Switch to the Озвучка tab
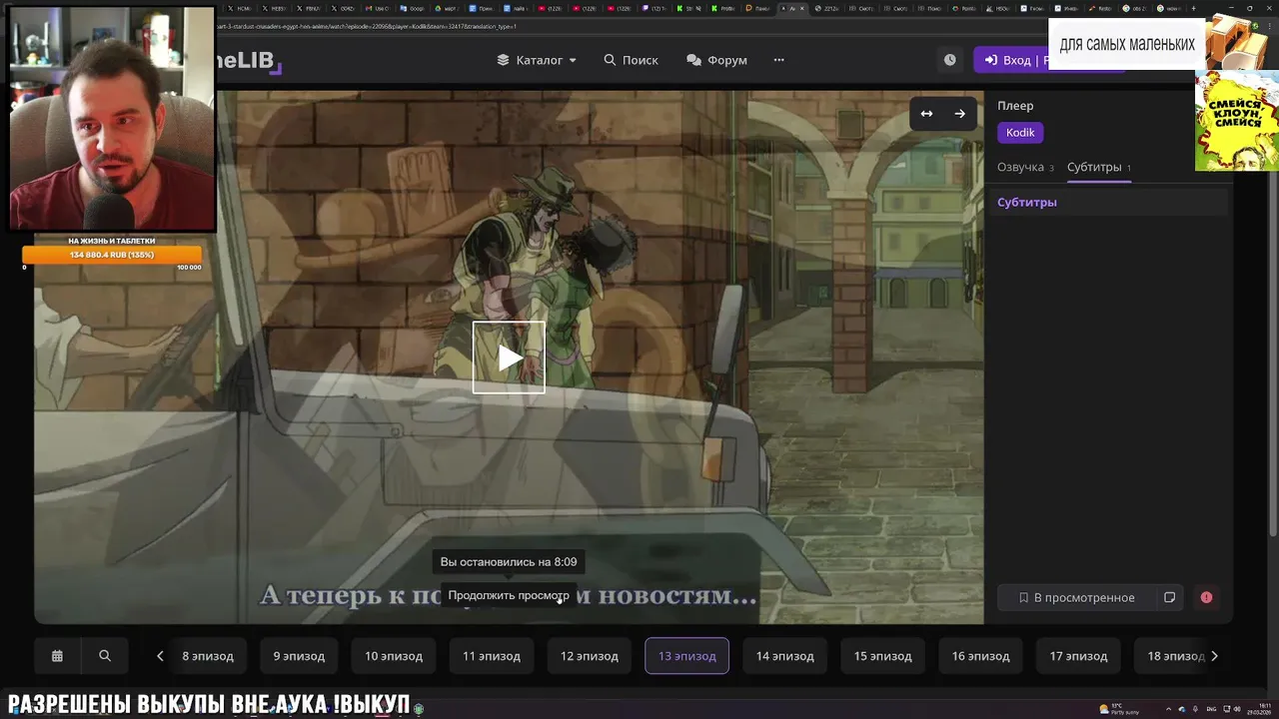Screen dimensions: 1279x719 [x=1025, y=167]
